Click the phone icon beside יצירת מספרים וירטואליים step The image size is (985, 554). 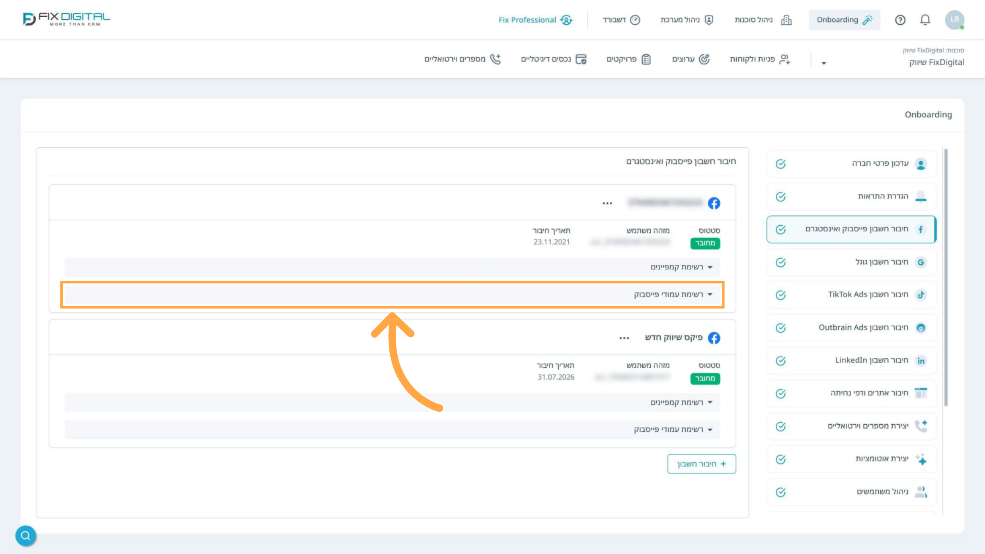[x=921, y=426]
